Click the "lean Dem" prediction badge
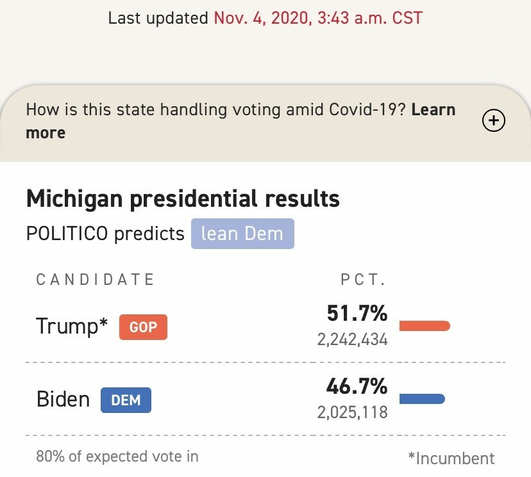The height and width of the screenshot is (477, 531). pyautogui.click(x=242, y=234)
